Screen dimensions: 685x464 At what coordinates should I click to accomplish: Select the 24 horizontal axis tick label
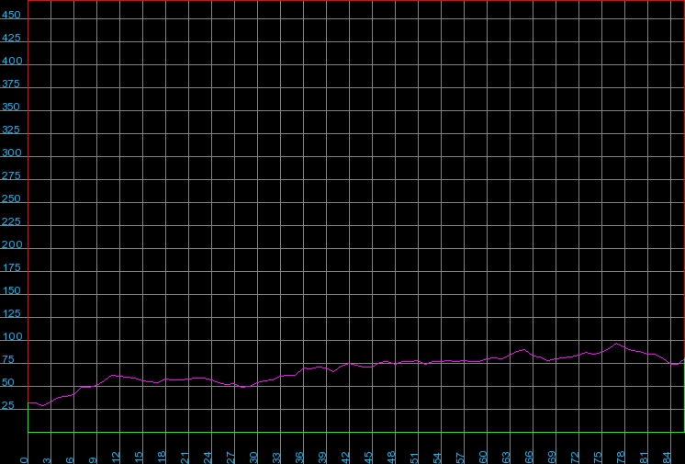(208, 458)
